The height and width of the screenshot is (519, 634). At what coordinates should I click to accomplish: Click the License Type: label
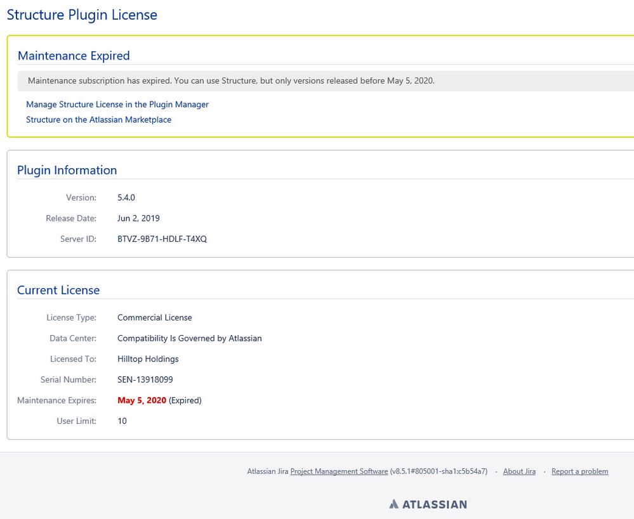click(x=72, y=318)
